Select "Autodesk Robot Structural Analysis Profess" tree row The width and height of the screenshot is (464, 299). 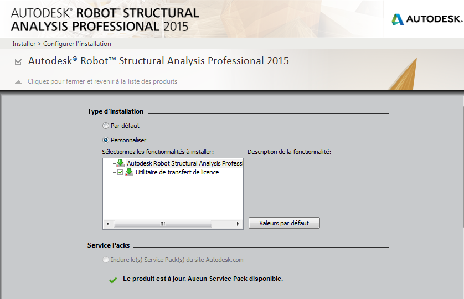click(184, 163)
